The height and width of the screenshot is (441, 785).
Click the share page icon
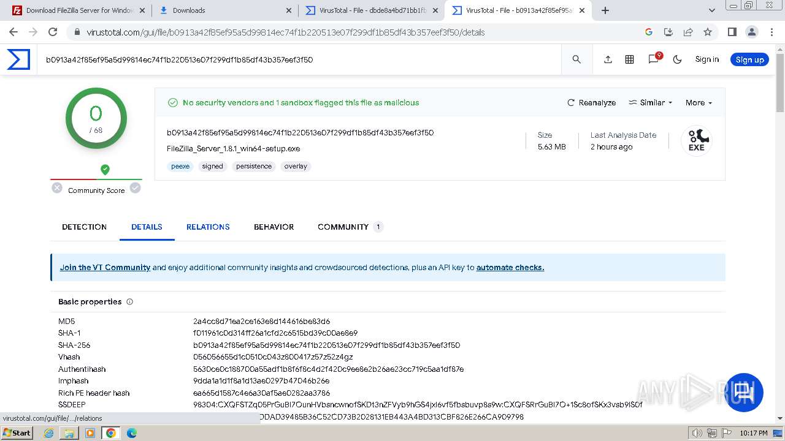[x=688, y=32]
